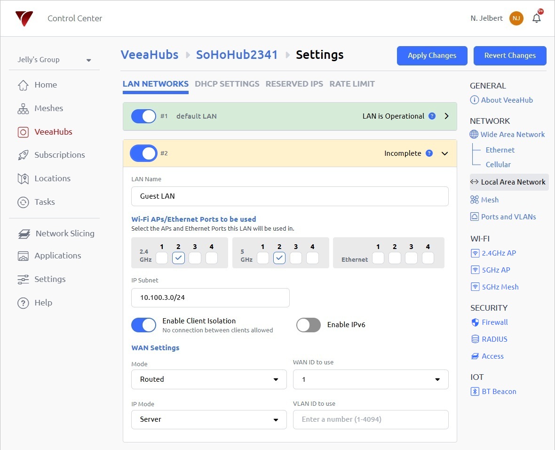The image size is (555, 450).
Task: Click help icon next to Incomplete status
Action: pos(429,153)
